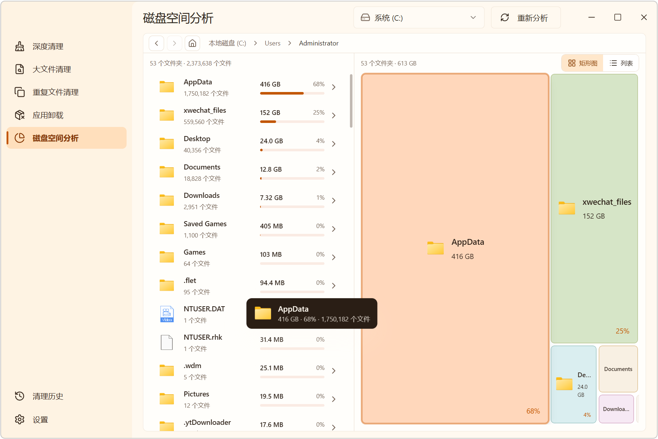The image size is (658, 439).
Task: Click the xwechat_files folder icon in list
Action: [x=167, y=115]
